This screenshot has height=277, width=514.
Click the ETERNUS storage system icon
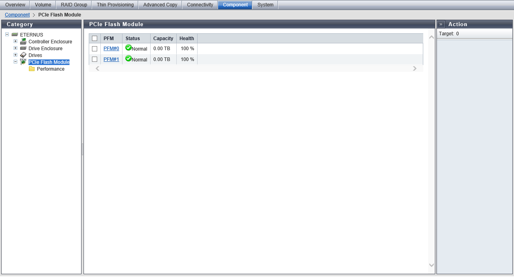coord(15,35)
